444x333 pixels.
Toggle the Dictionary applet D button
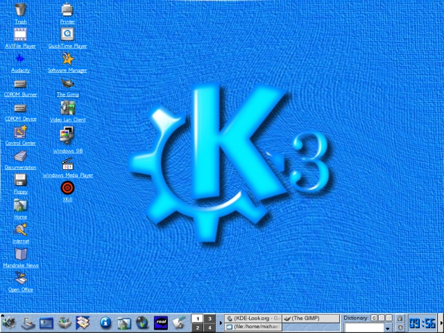tap(382, 318)
